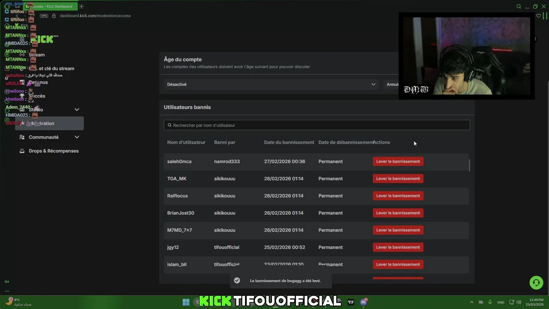549x309 pixels.
Task: Open the weather widget on the taskbar
Action: [18, 302]
